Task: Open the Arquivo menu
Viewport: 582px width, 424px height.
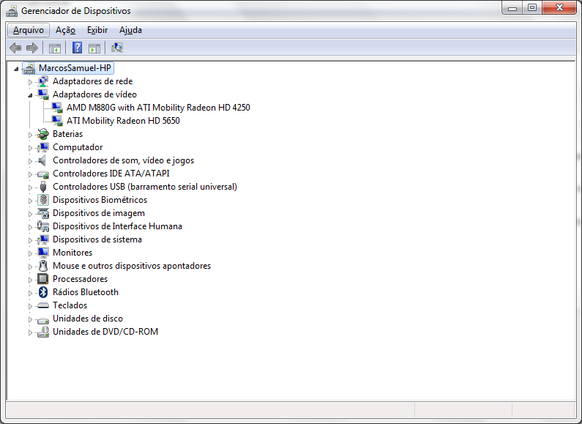Action: tap(29, 30)
